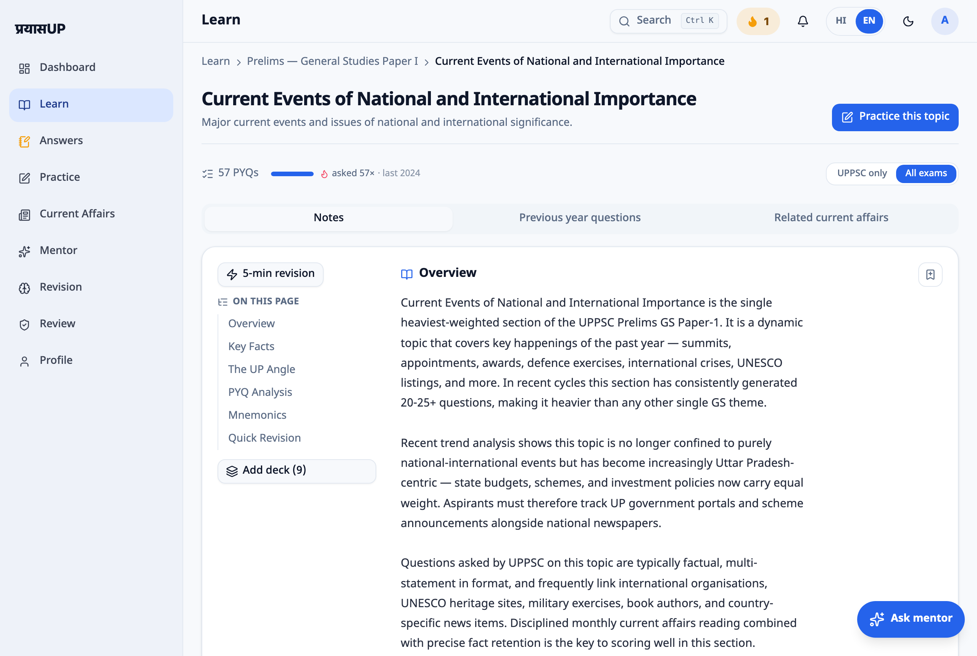Open Current Affairs in sidebar

91,214
